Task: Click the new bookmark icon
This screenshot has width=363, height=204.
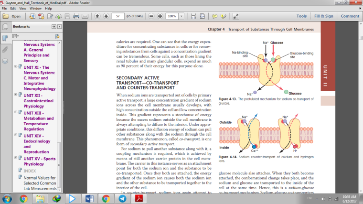Action: pos(57,36)
